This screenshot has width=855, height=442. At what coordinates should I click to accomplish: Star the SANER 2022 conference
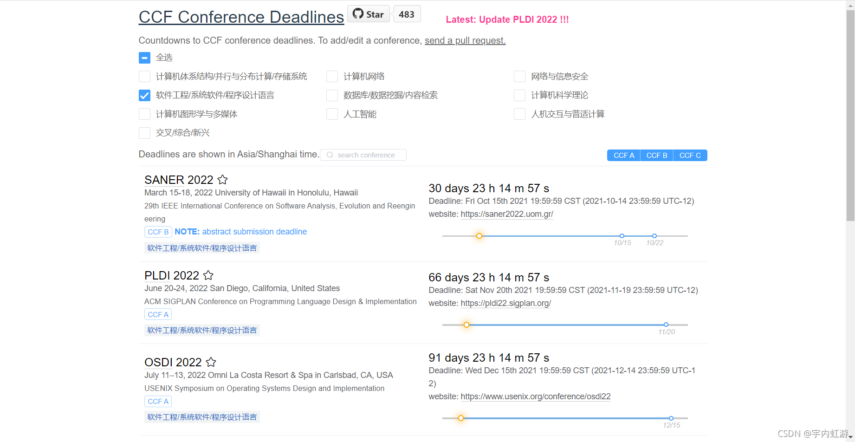pos(223,180)
